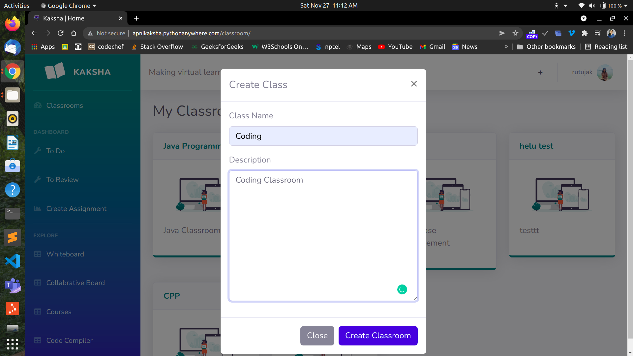
Task: Click the Close button in the dialog
Action: pos(317,336)
